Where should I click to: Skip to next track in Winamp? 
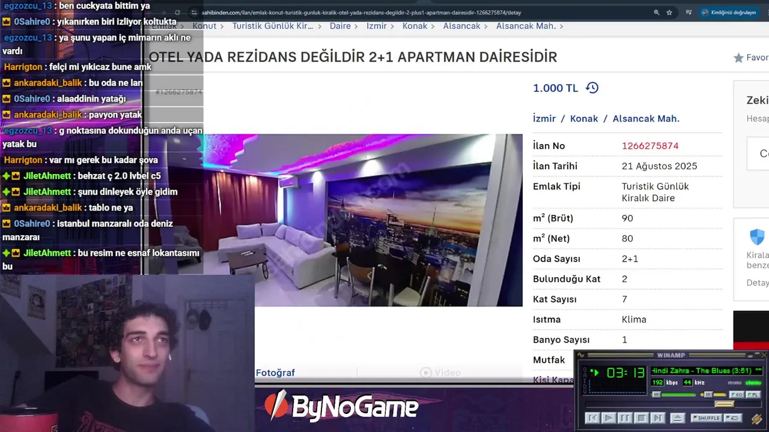[658, 418]
